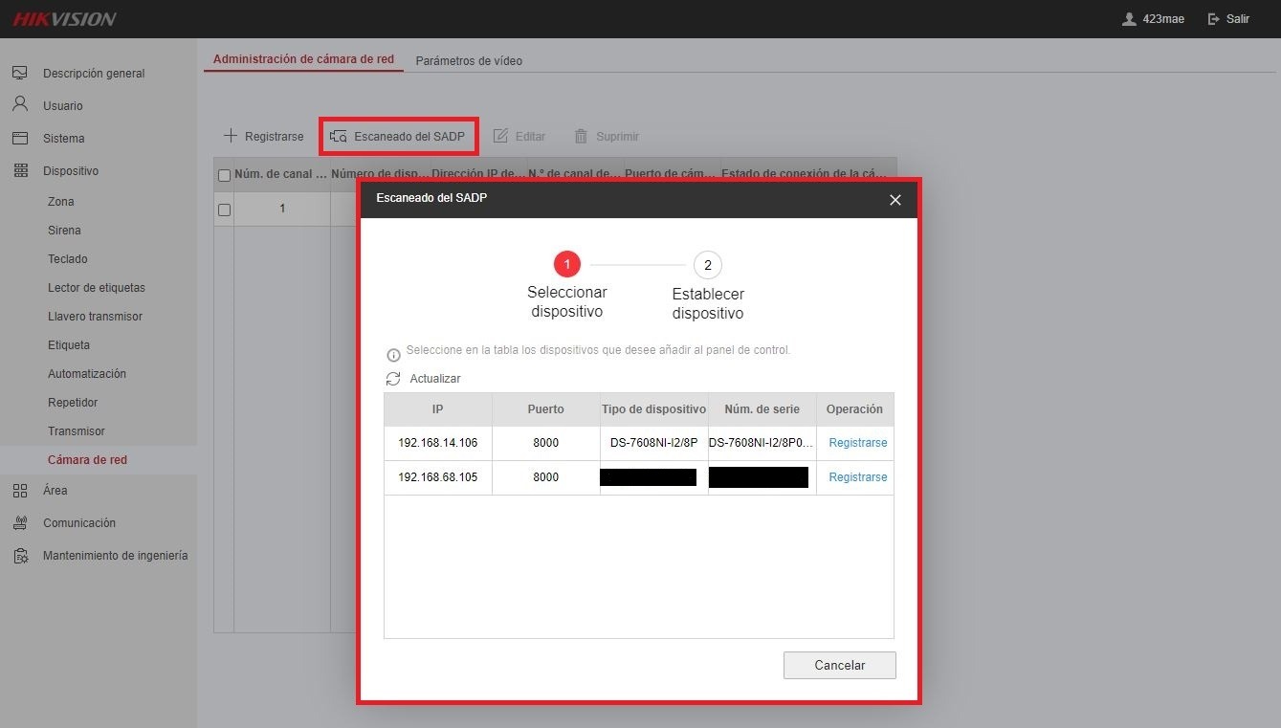Select step 2 Establecer dispositivo circle
Screen dimensions: 1281x728
point(708,265)
